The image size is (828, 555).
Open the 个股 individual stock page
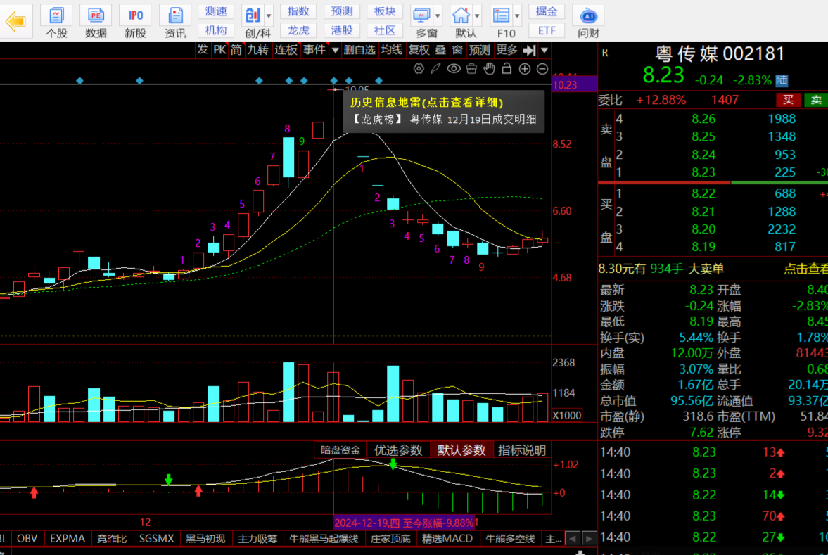click(x=56, y=22)
